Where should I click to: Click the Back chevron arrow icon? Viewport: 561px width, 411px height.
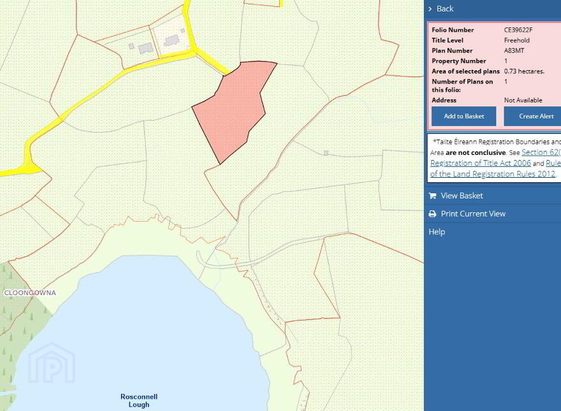pyautogui.click(x=430, y=9)
